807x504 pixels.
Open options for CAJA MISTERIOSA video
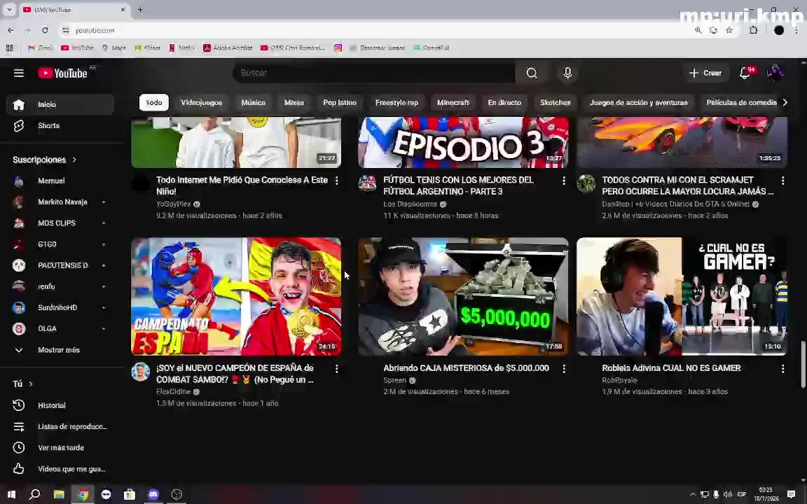point(563,369)
